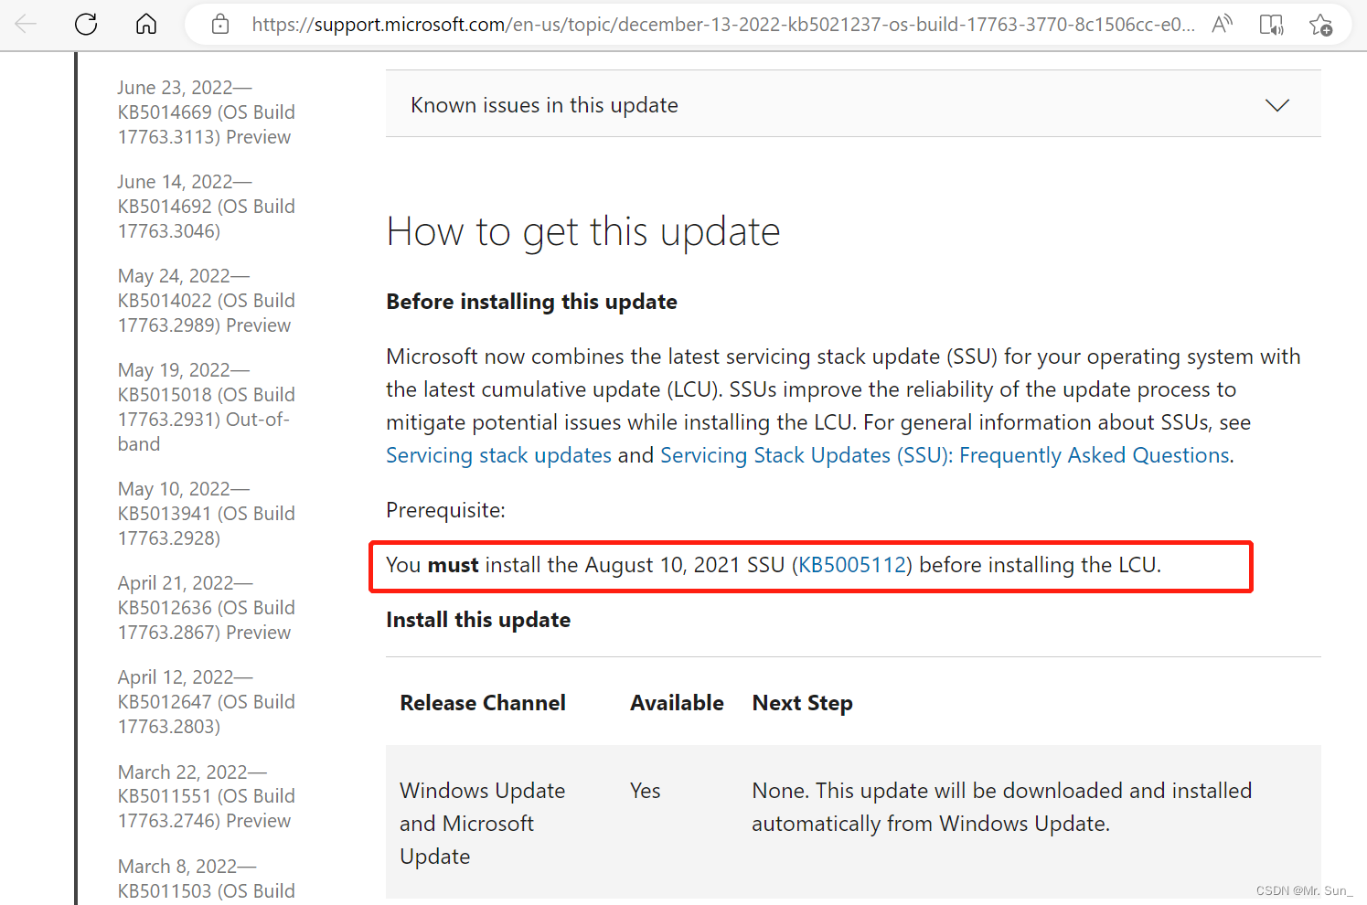Start Read aloud for this page

click(x=1222, y=25)
